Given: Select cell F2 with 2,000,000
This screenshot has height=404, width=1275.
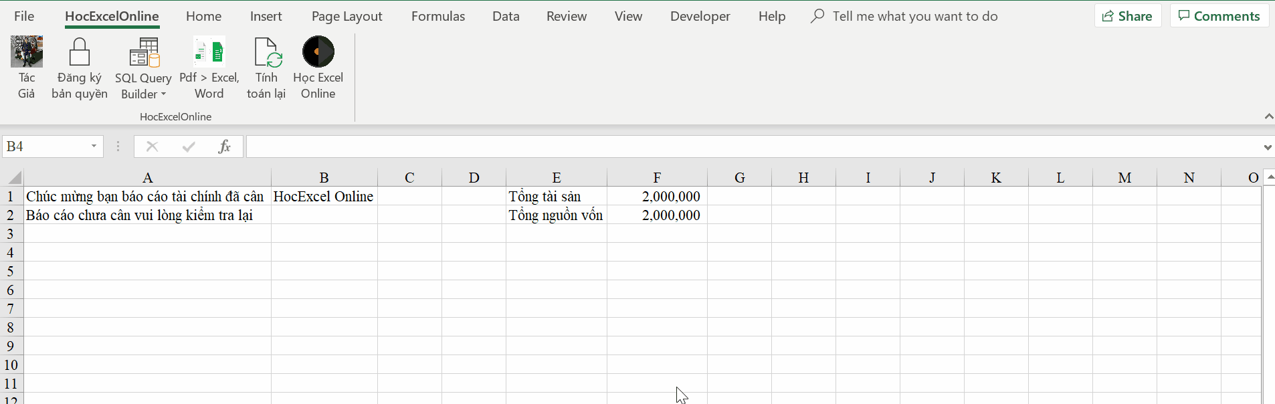Looking at the screenshot, I should (657, 215).
